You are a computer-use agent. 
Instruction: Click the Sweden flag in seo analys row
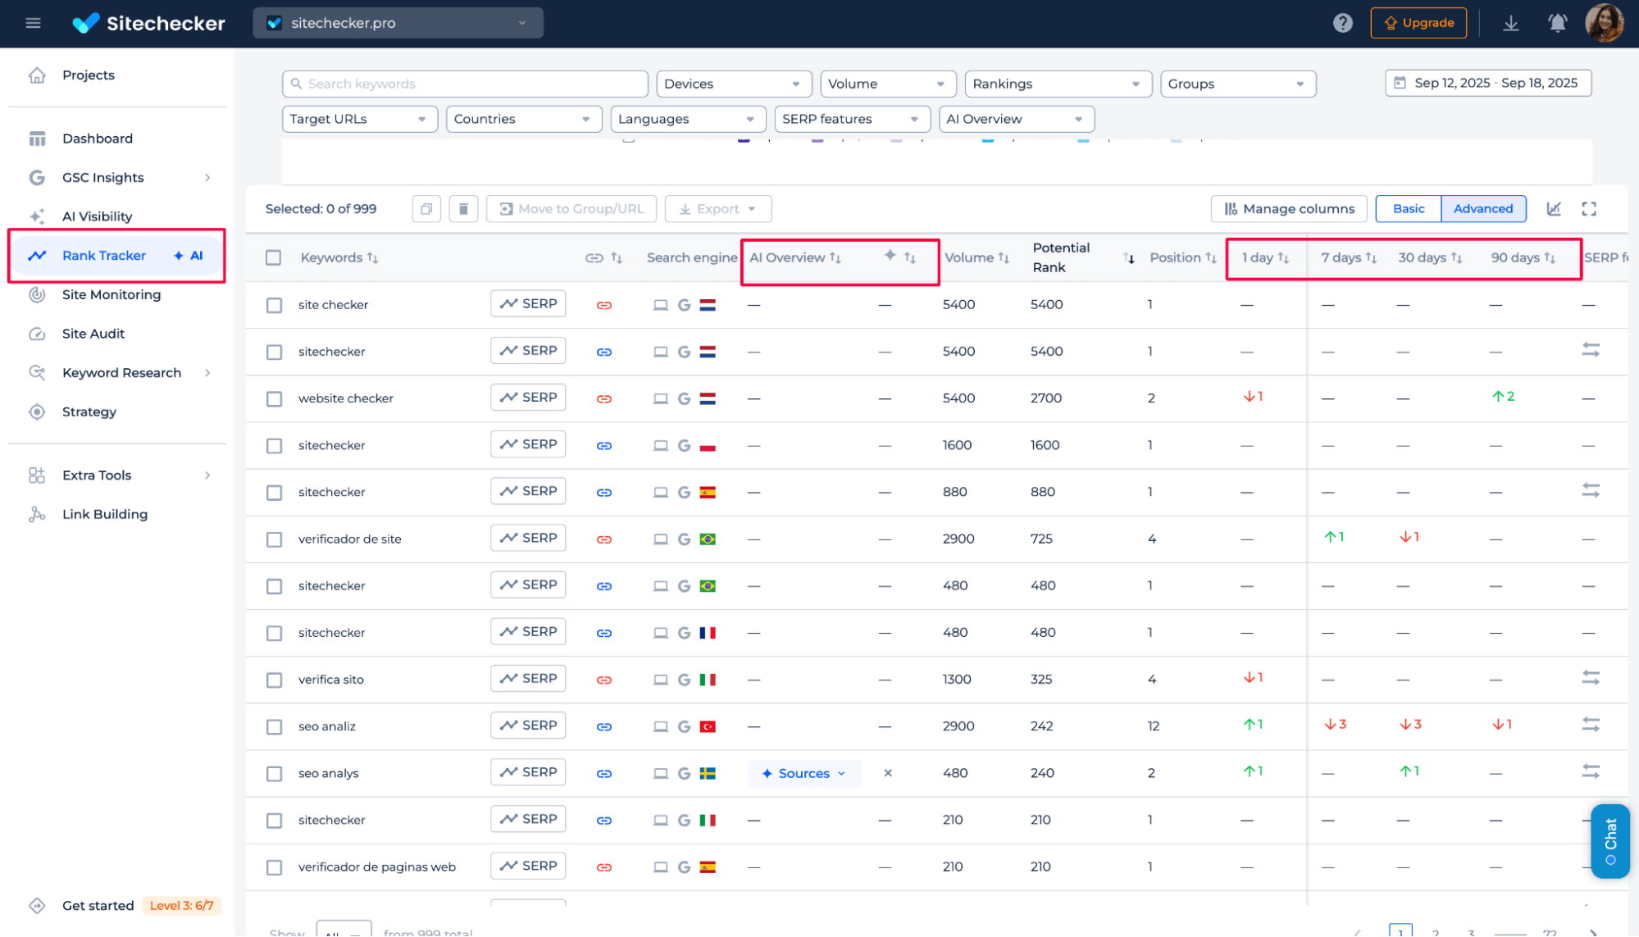coord(708,773)
